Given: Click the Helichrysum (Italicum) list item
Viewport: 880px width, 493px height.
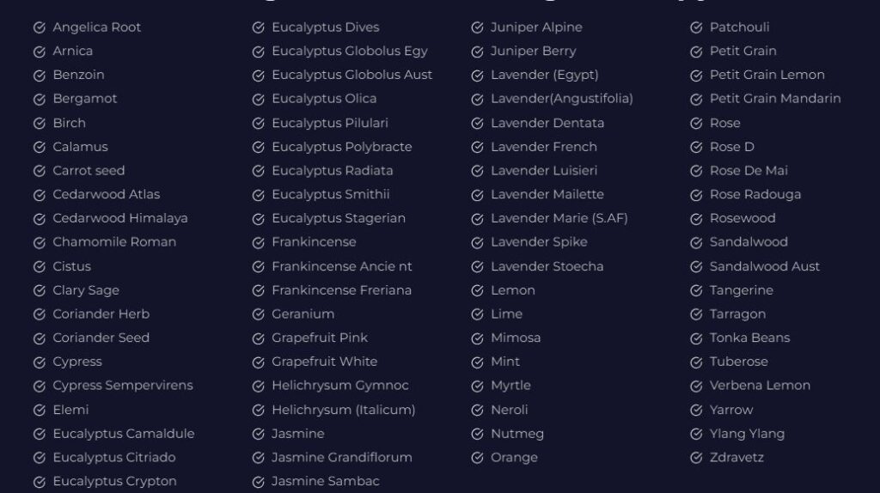Looking at the screenshot, I should (x=334, y=410).
